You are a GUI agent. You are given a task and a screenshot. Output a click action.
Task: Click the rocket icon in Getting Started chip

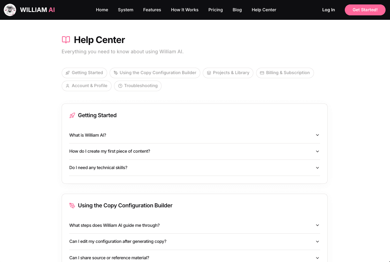[x=68, y=73]
